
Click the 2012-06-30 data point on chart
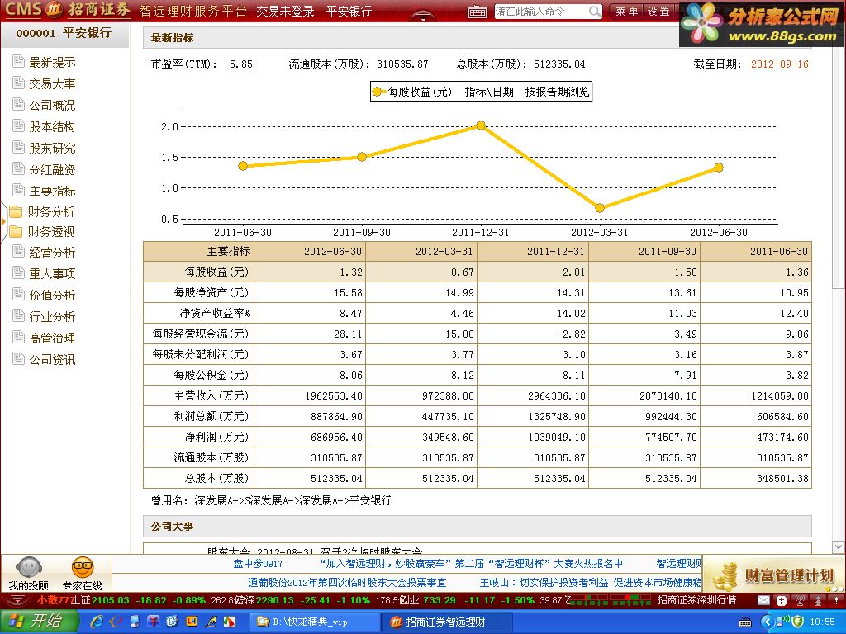[x=719, y=168]
